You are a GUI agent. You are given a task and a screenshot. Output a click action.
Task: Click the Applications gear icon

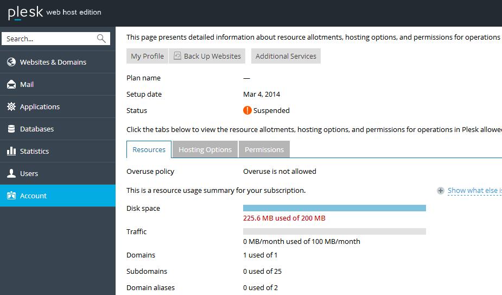click(x=11, y=106)
